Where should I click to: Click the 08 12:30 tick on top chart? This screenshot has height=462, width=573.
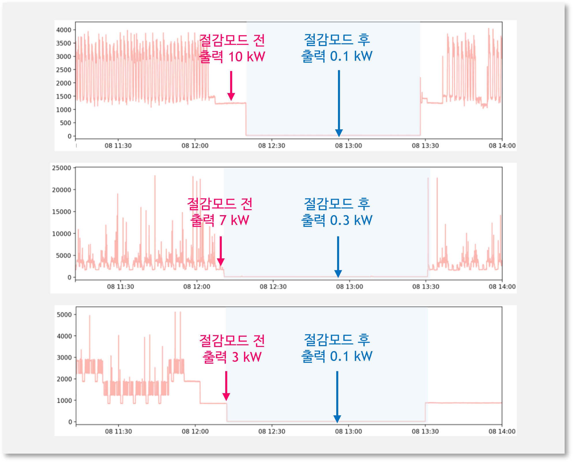(x=271, y=146)
